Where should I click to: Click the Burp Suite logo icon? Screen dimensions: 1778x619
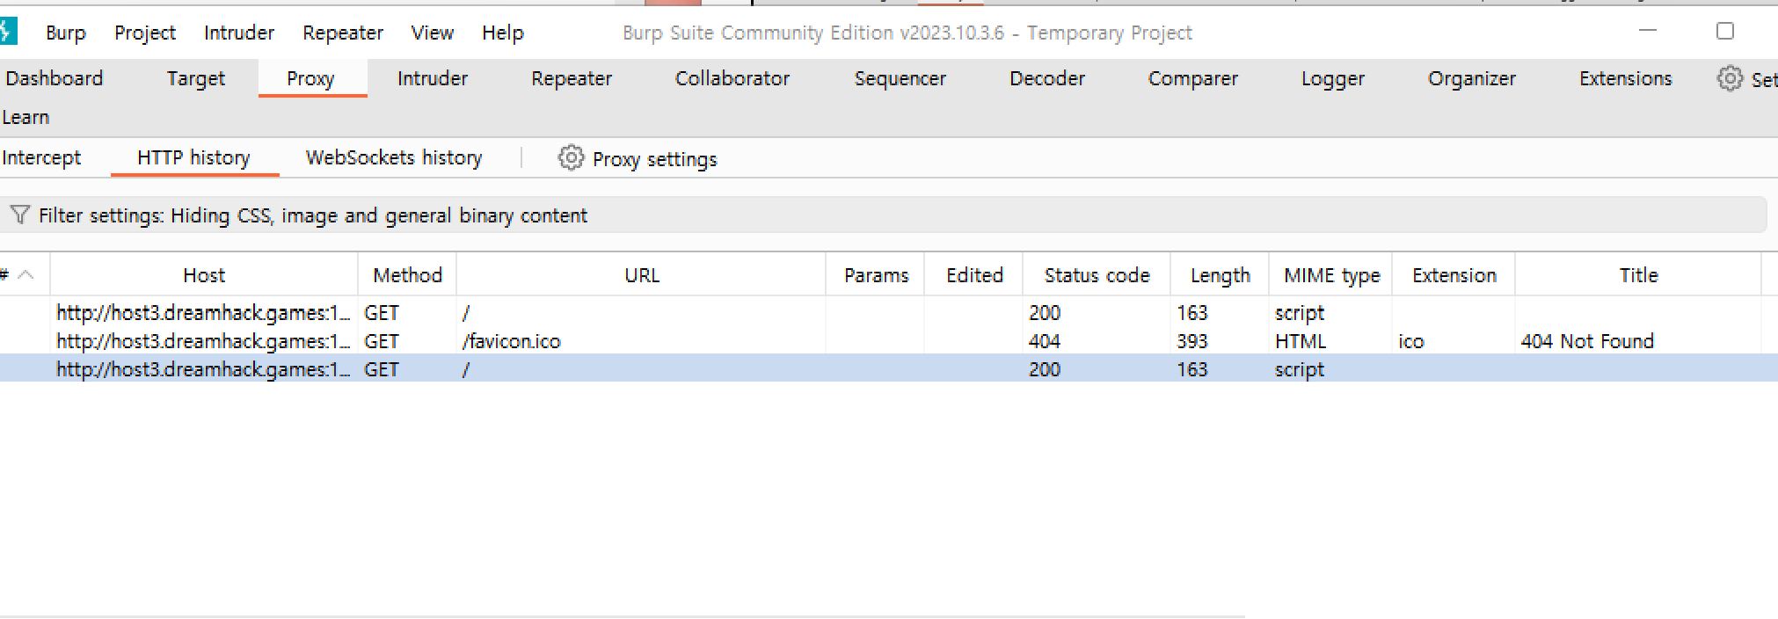[8, 32]
